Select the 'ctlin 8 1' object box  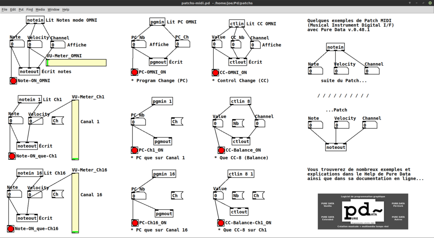tap(241, 174)
